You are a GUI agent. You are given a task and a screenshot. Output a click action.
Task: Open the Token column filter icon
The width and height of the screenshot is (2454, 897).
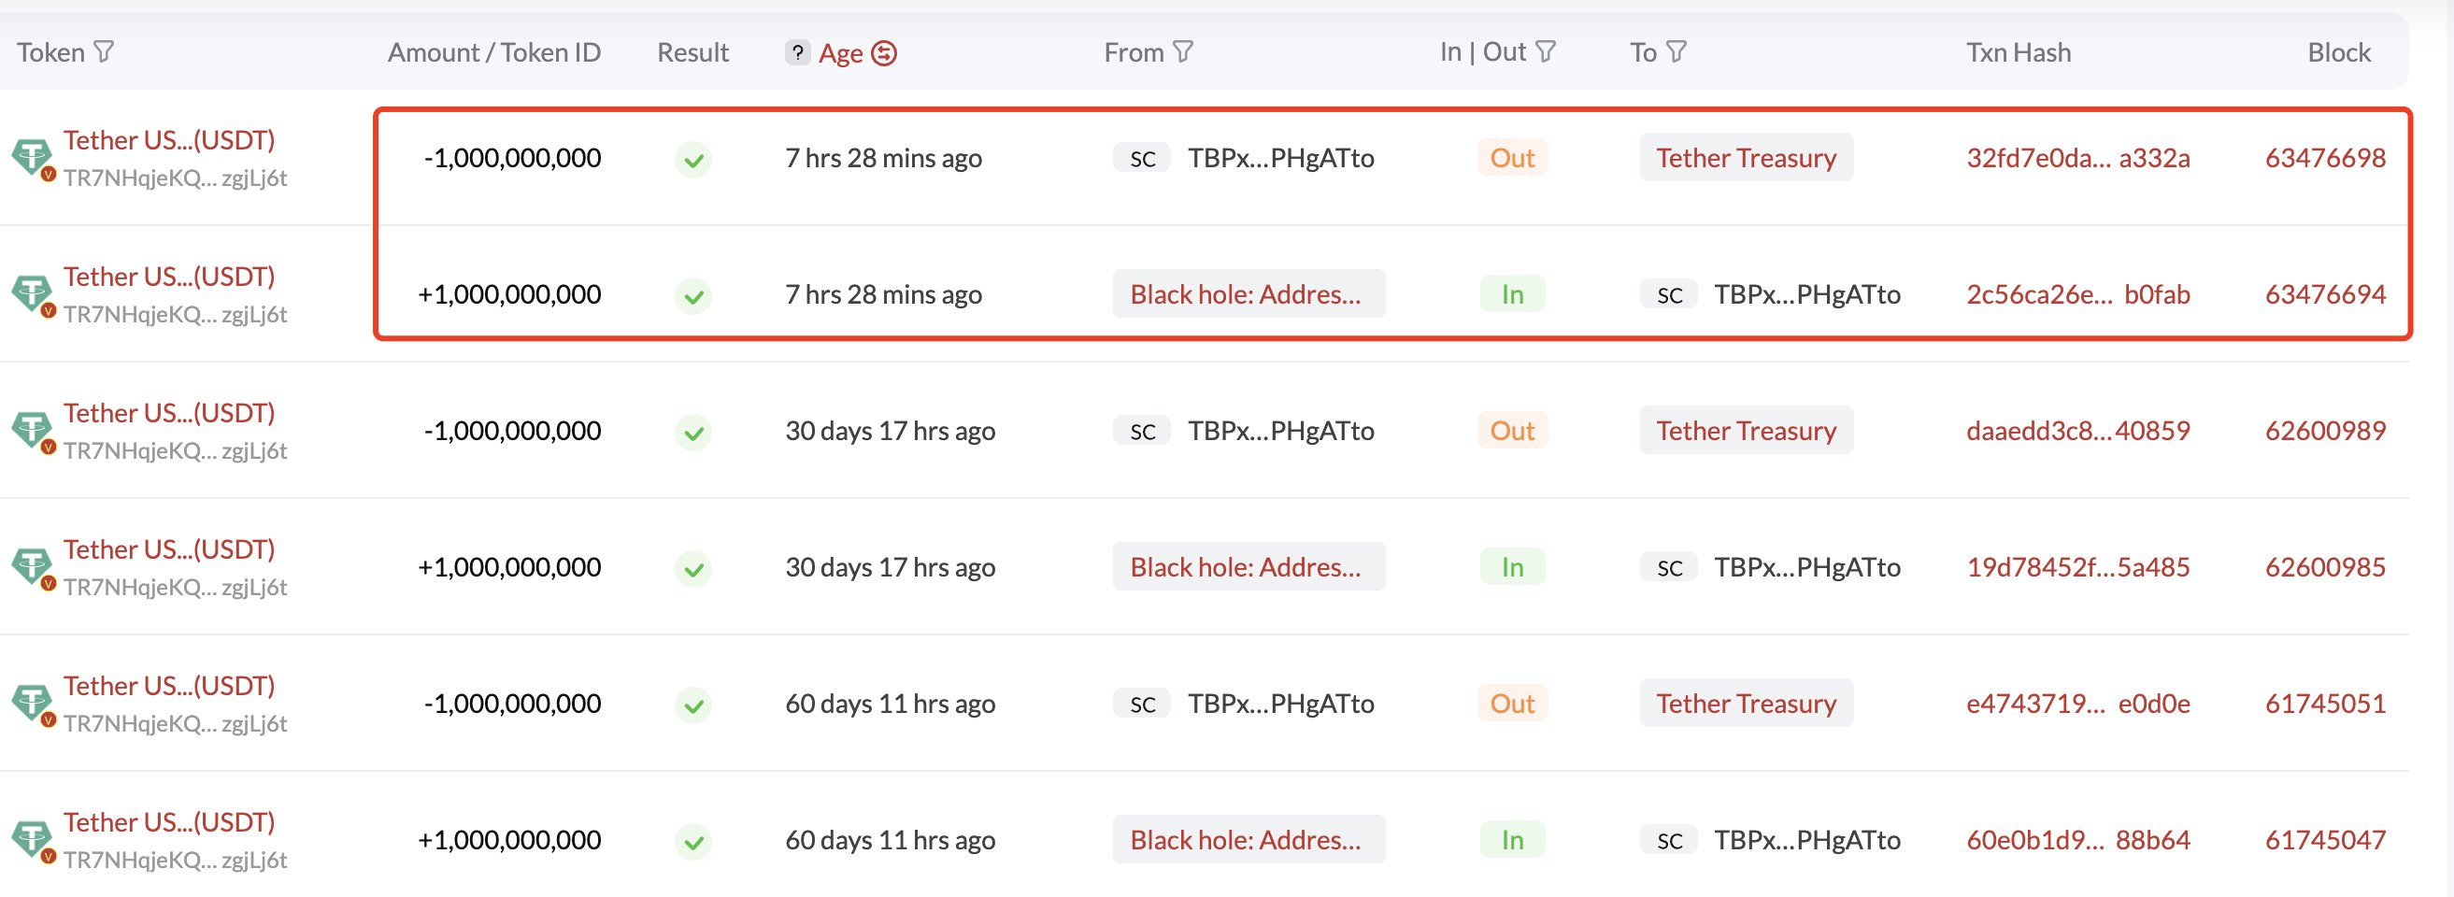pyautogui.click(x=105, y=51)
